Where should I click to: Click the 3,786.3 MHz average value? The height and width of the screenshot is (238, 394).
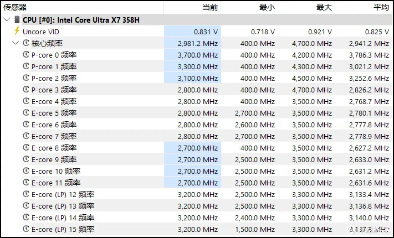(x=369, y=55)
